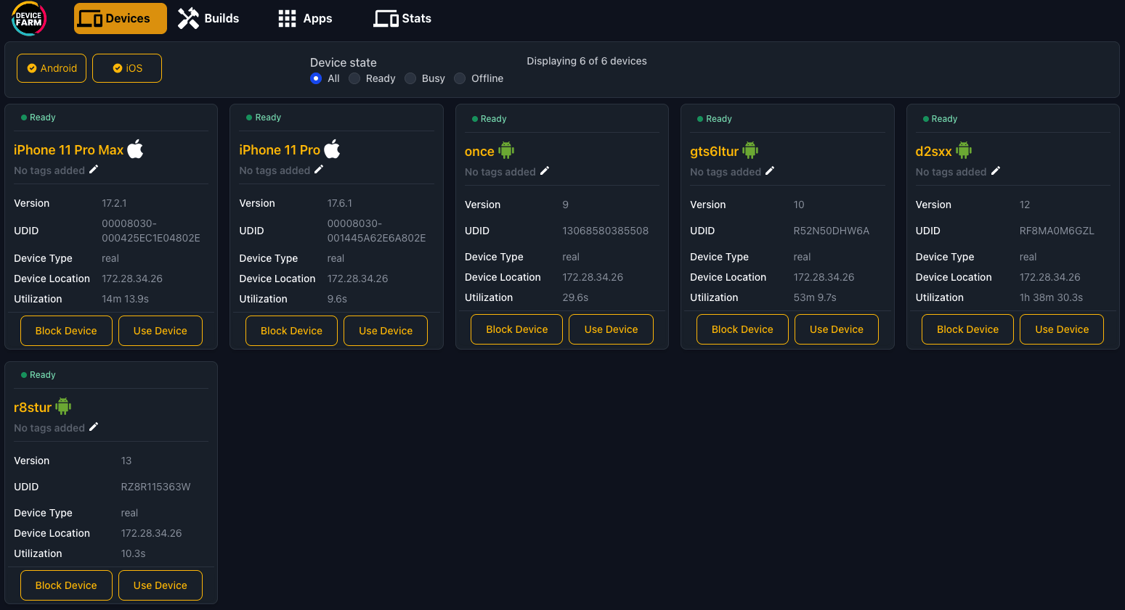Click Android icon beside d2sxx

coord(964,150)
